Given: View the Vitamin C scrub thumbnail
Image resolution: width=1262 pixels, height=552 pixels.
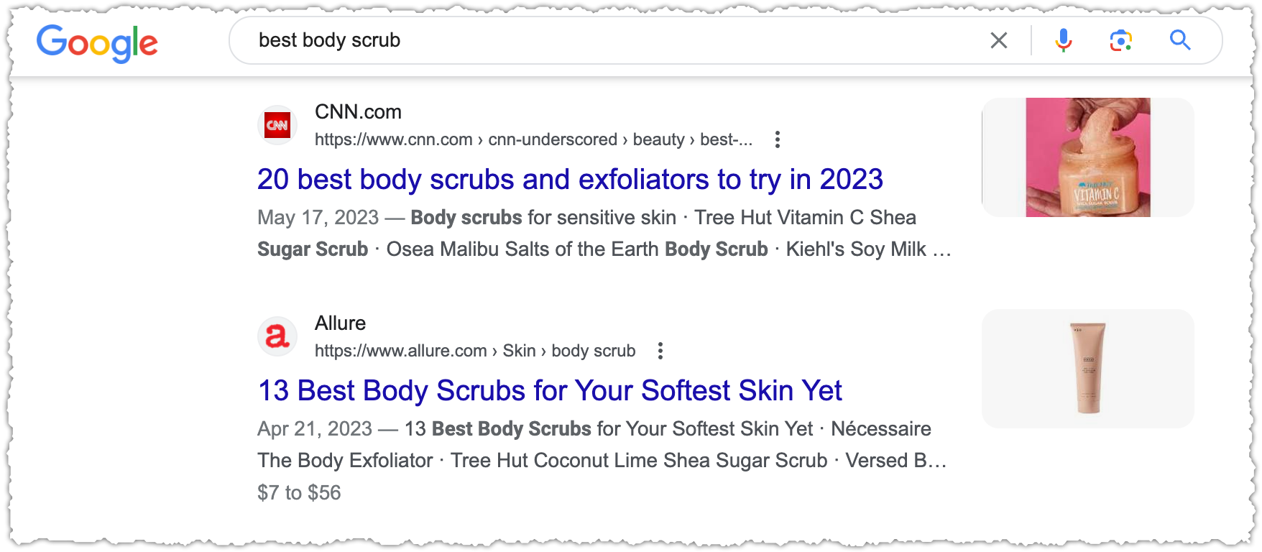Looking at the screenshot, I should pyautogui.click(x=1088, y=157).
